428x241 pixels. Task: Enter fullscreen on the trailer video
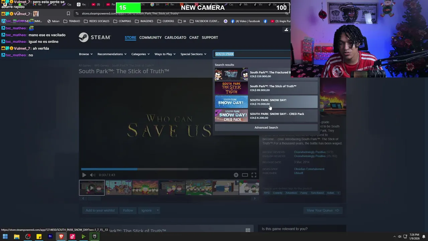pyautogui.click(x=254, y=175)
